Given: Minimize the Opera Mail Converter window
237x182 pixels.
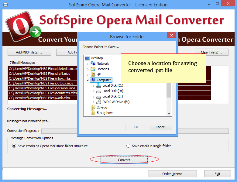Looking at the screenshot, I should (x=209, y=4).
